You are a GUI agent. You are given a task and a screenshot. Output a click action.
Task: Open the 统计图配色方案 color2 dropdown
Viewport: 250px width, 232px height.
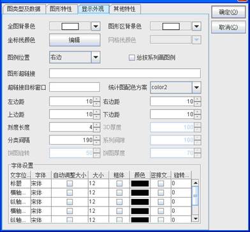[x=196, y=88]
